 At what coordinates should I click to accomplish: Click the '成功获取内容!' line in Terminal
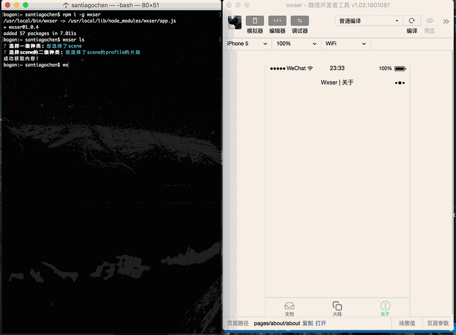[21, 58]
